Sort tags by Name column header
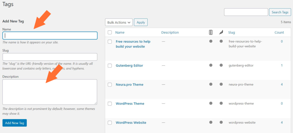 tap(120, 33)
